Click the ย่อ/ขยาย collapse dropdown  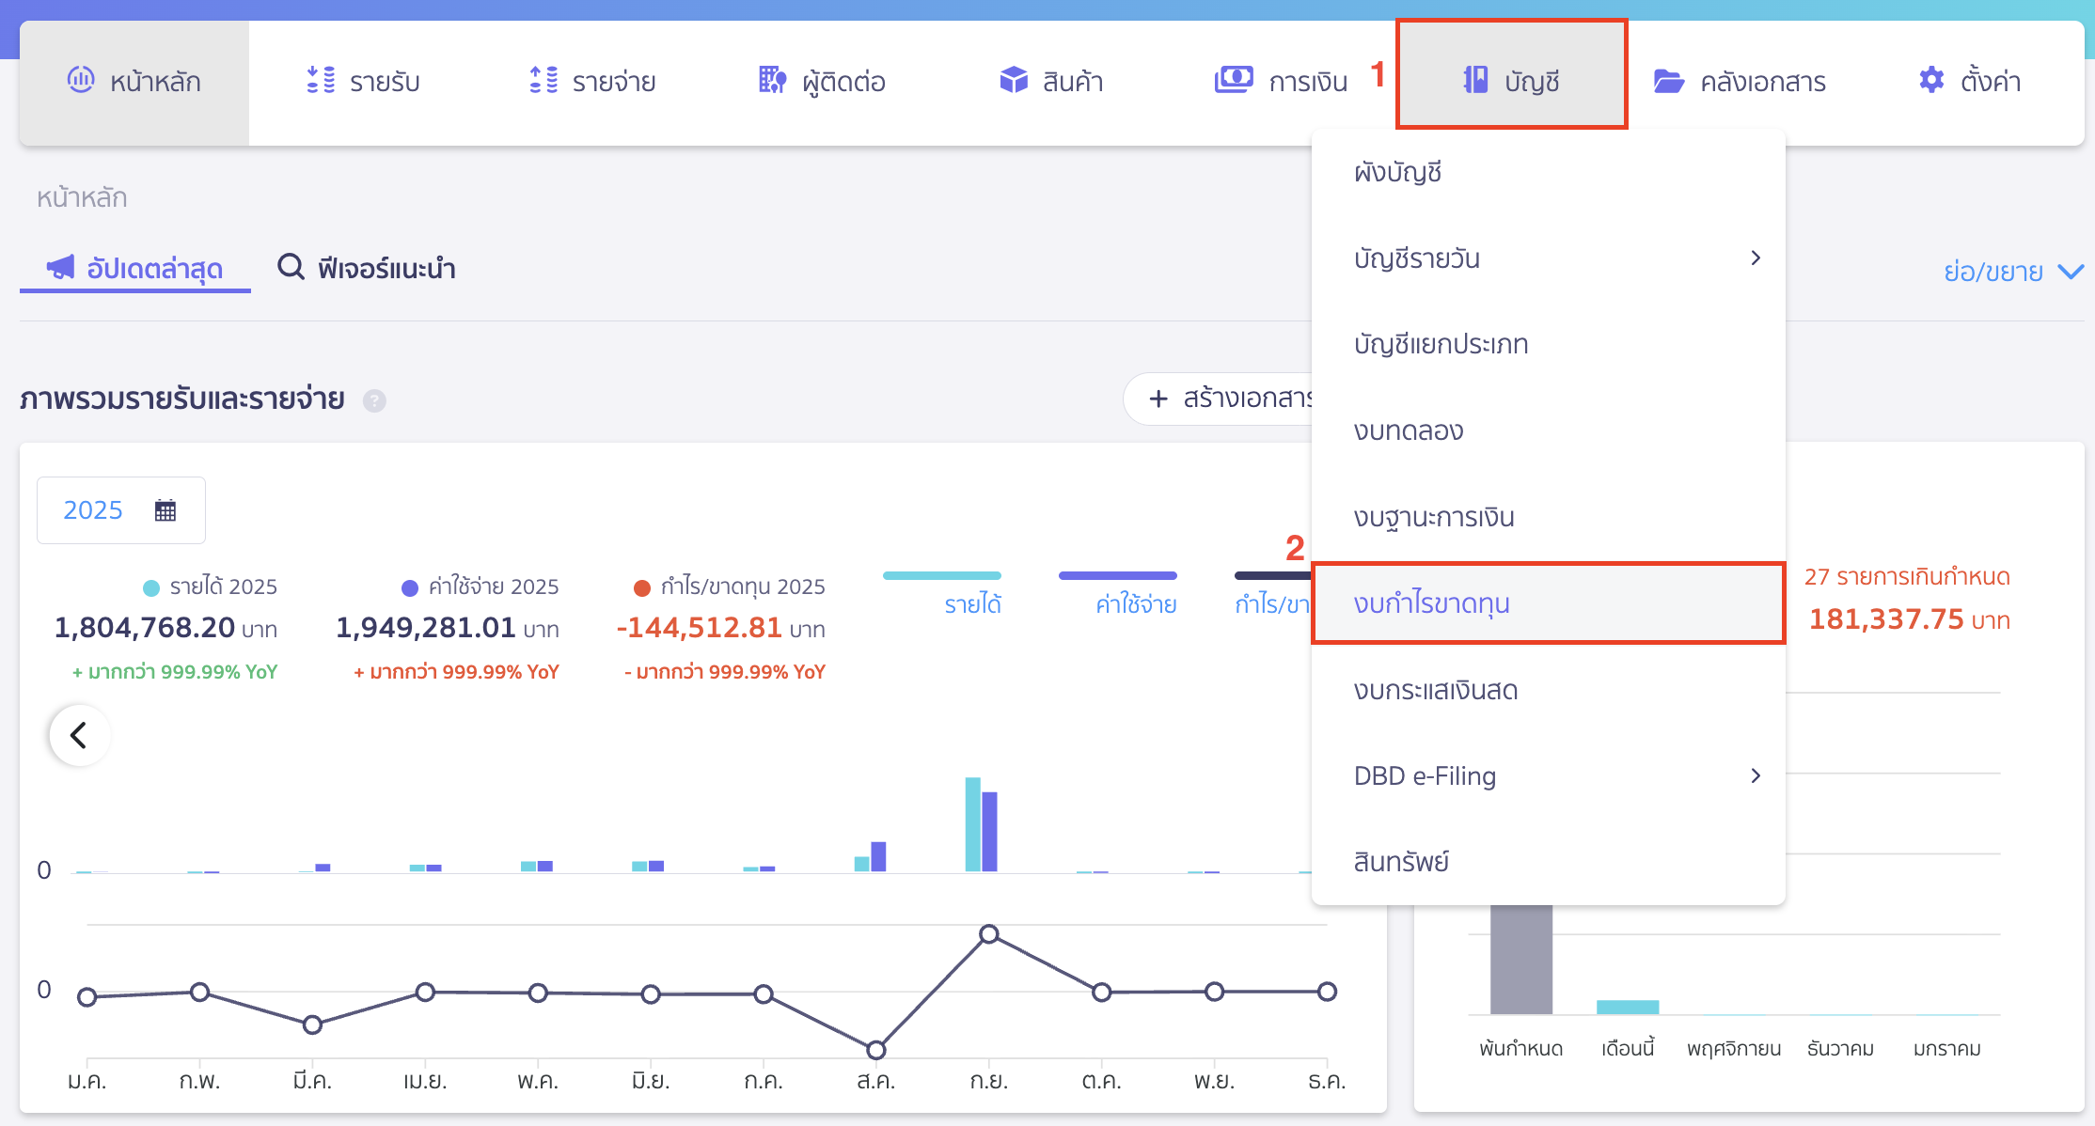point(2013,272)
